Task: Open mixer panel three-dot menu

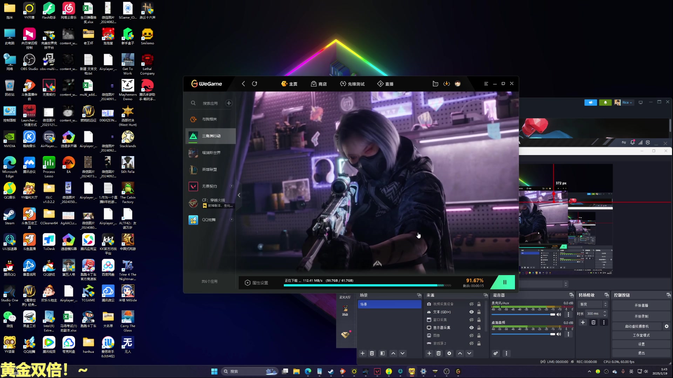Action: tap(506, 353)
